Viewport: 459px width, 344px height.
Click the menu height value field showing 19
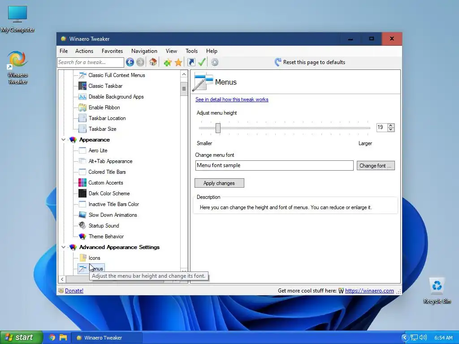click(x=382, y=127)
